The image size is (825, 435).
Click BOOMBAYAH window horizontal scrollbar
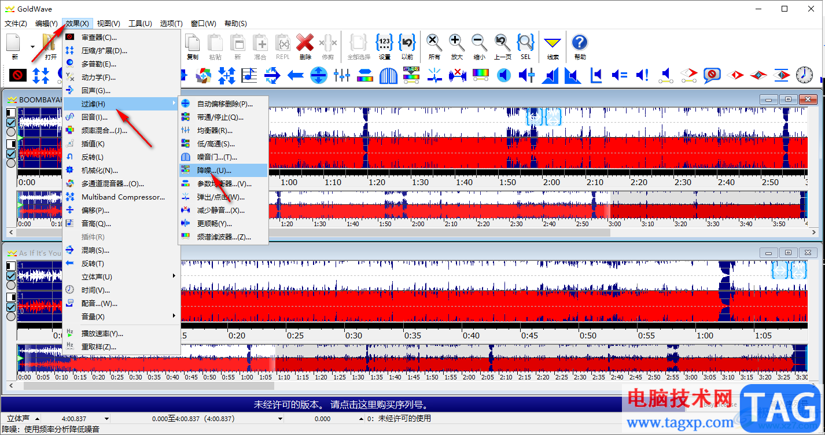click(x=412, y=233)
